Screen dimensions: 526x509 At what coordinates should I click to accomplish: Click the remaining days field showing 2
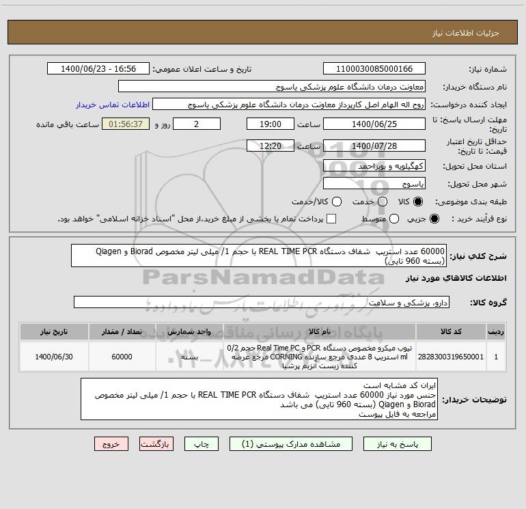(197, 124)
